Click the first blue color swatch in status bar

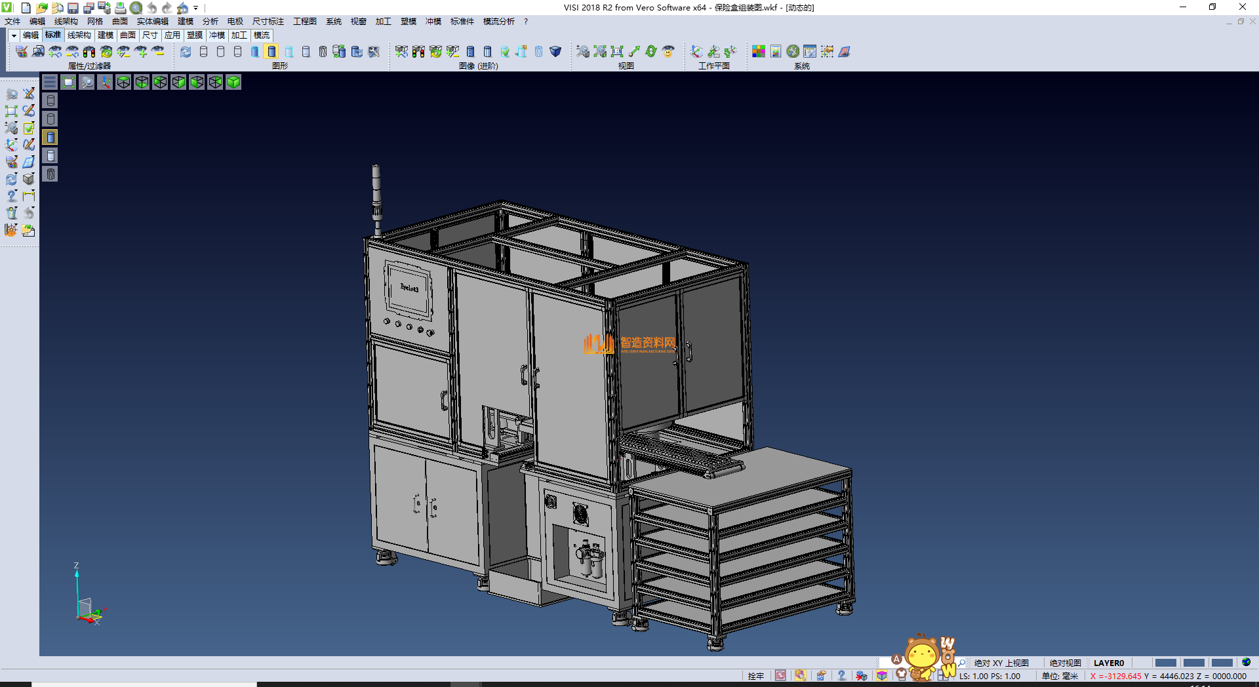[1165, 663]
